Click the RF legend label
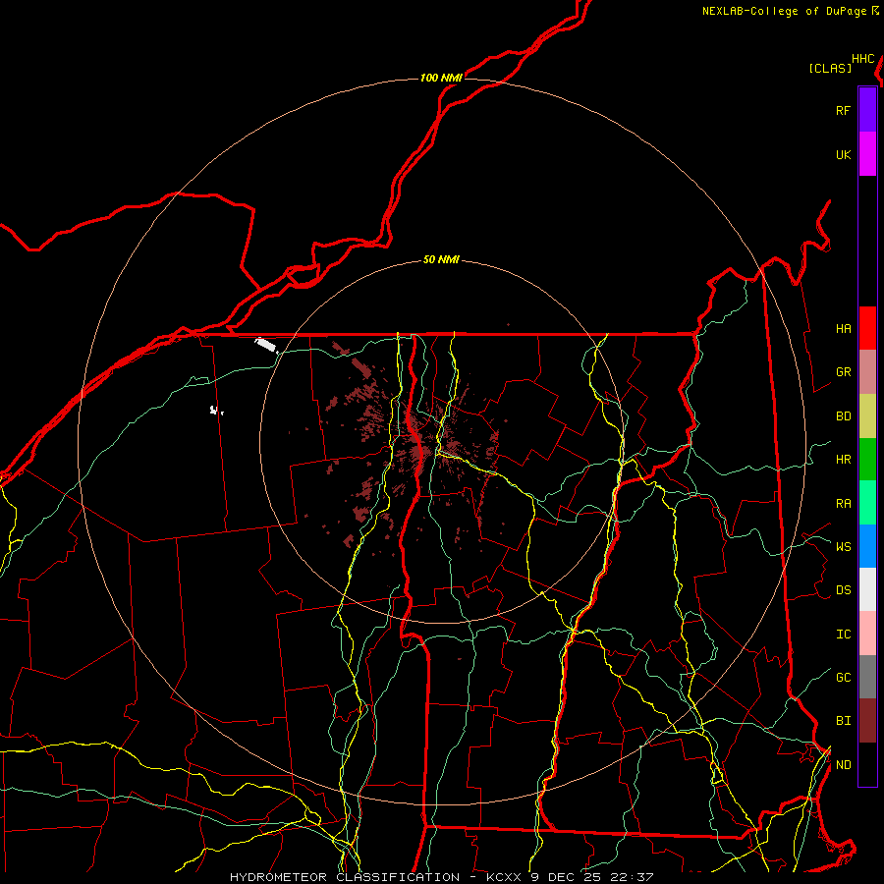This screenshot has width=884, height=884. pyautogui.click(x=843, y=110)
